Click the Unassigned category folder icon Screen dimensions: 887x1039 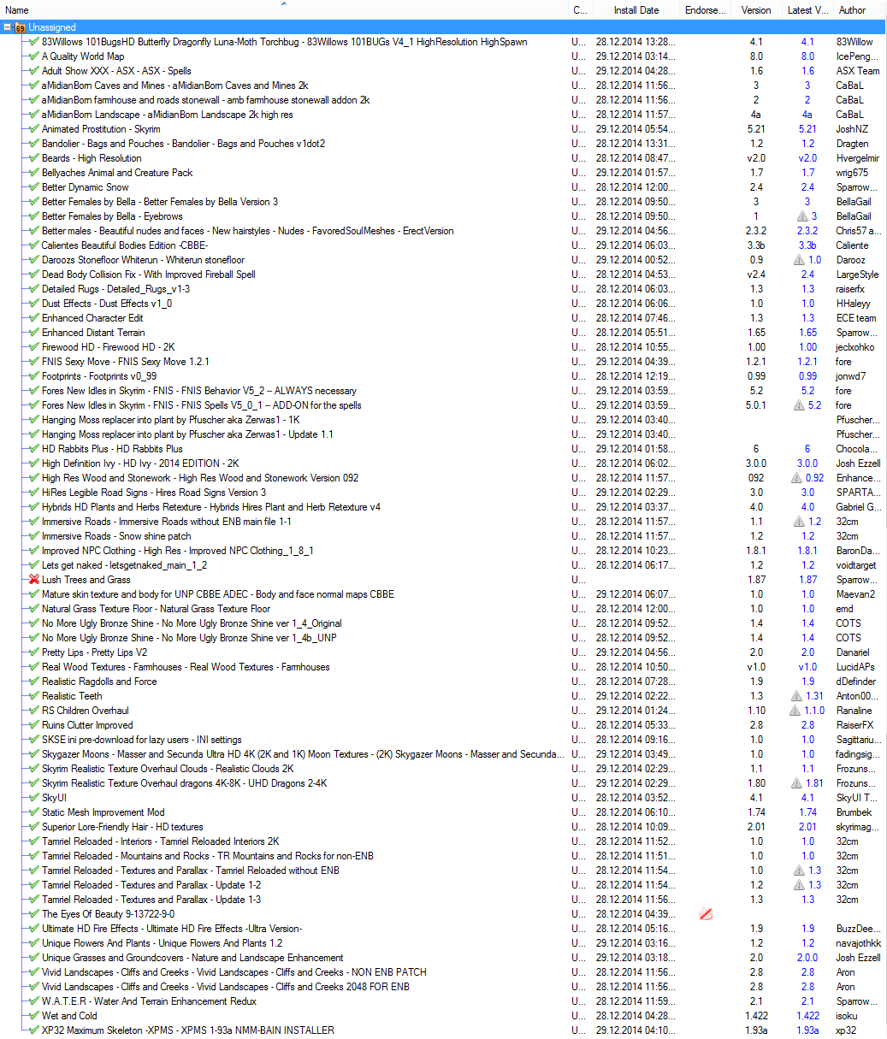[x=21, y=27]
